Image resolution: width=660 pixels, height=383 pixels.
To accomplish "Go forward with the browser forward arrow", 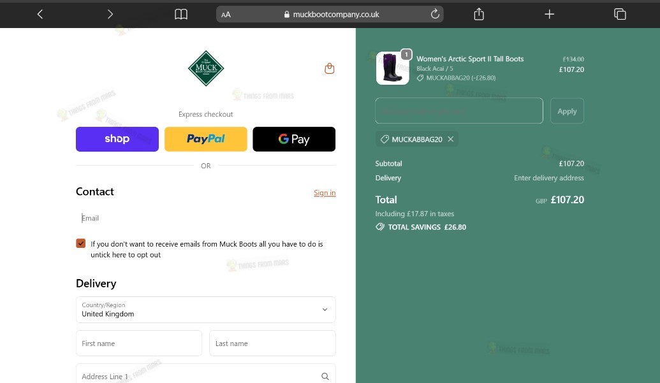I will [110, 14].
